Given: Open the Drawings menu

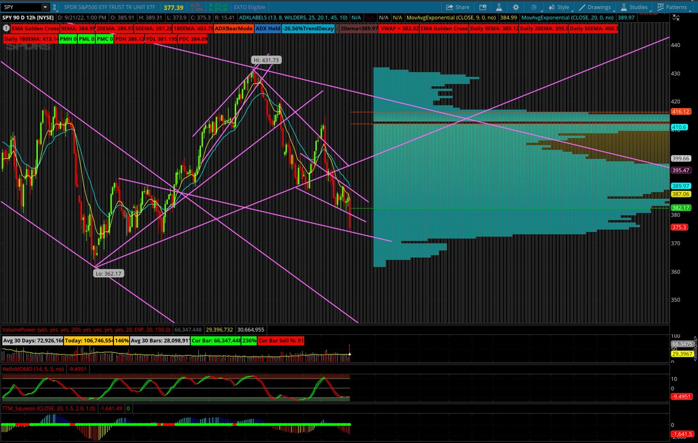Looking at the screenshot, I should pyautogui.click(x=594, y=8).
